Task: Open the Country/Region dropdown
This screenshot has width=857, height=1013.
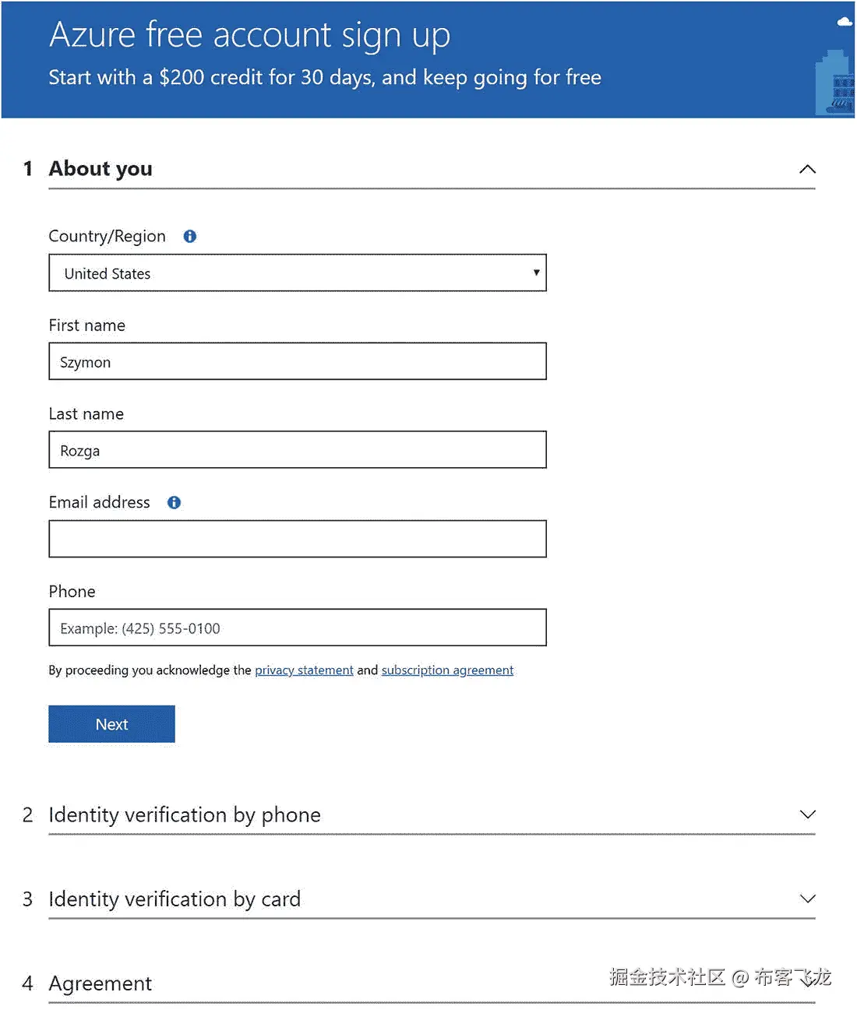Action: click(x=298, y=273)
